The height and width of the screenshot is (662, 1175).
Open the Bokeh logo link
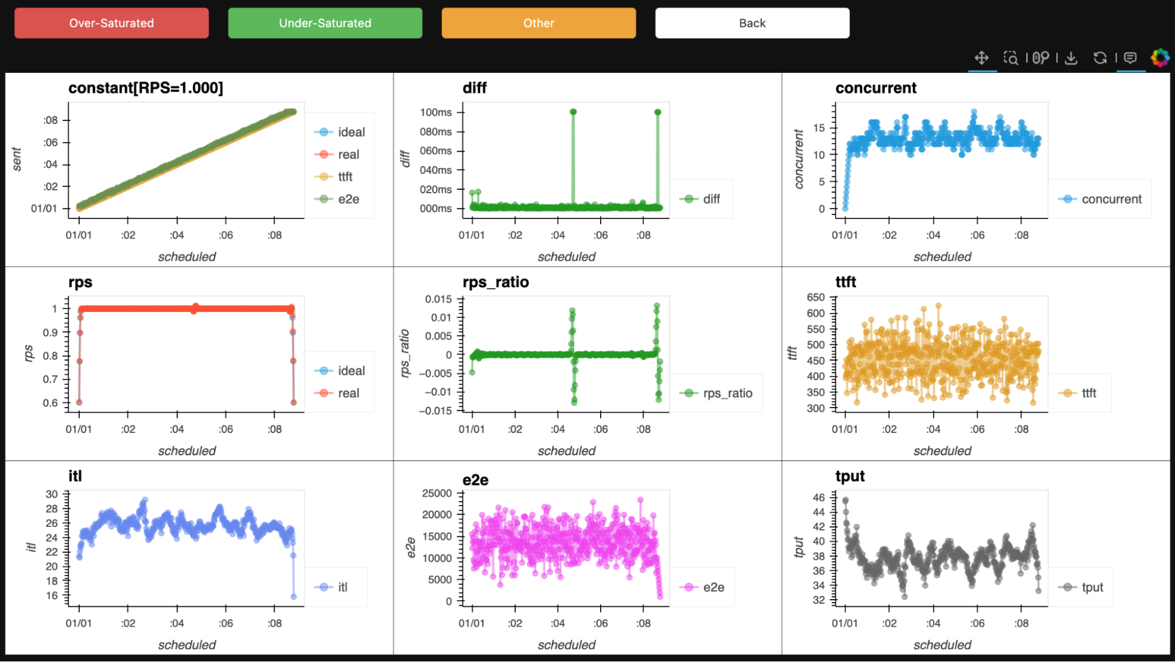tap(1160, 58)
